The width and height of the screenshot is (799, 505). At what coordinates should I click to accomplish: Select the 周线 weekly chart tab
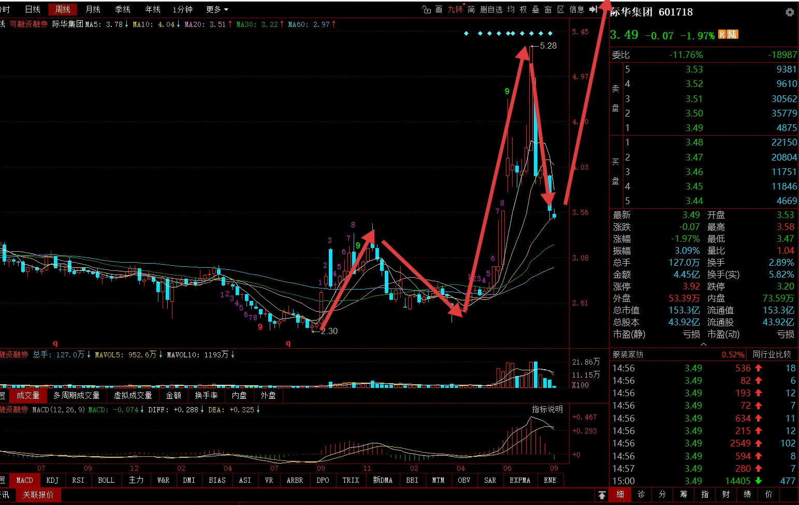(63, 9)
